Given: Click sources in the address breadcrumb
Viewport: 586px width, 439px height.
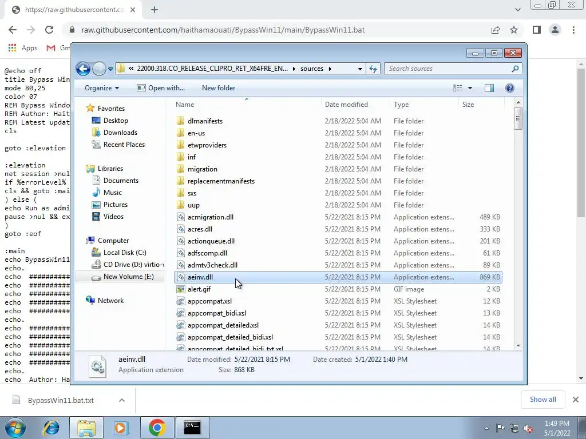Looking at the screenshot, I should [x=312, y=69].
